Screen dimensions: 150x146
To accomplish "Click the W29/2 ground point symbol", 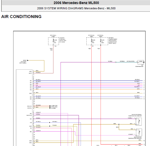I will pos(27,60).
